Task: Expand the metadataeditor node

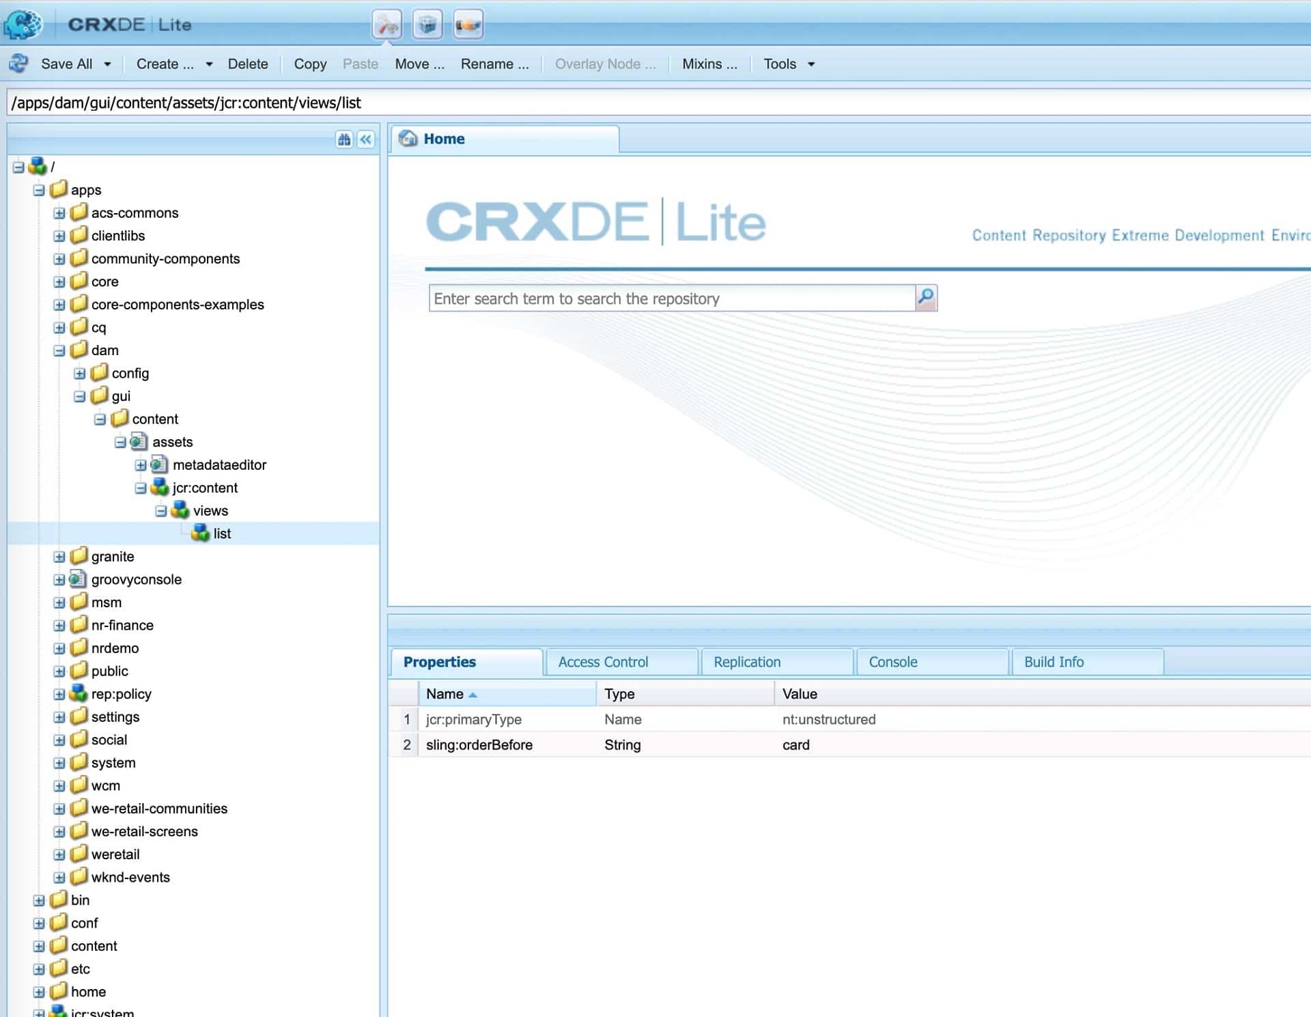Action: pos(141,465)
